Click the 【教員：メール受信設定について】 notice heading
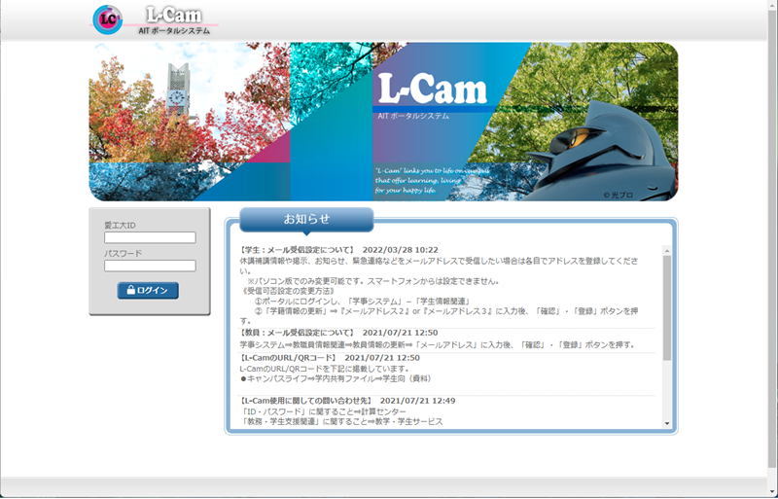Screen dimensions: 778x499 [297, 333]
